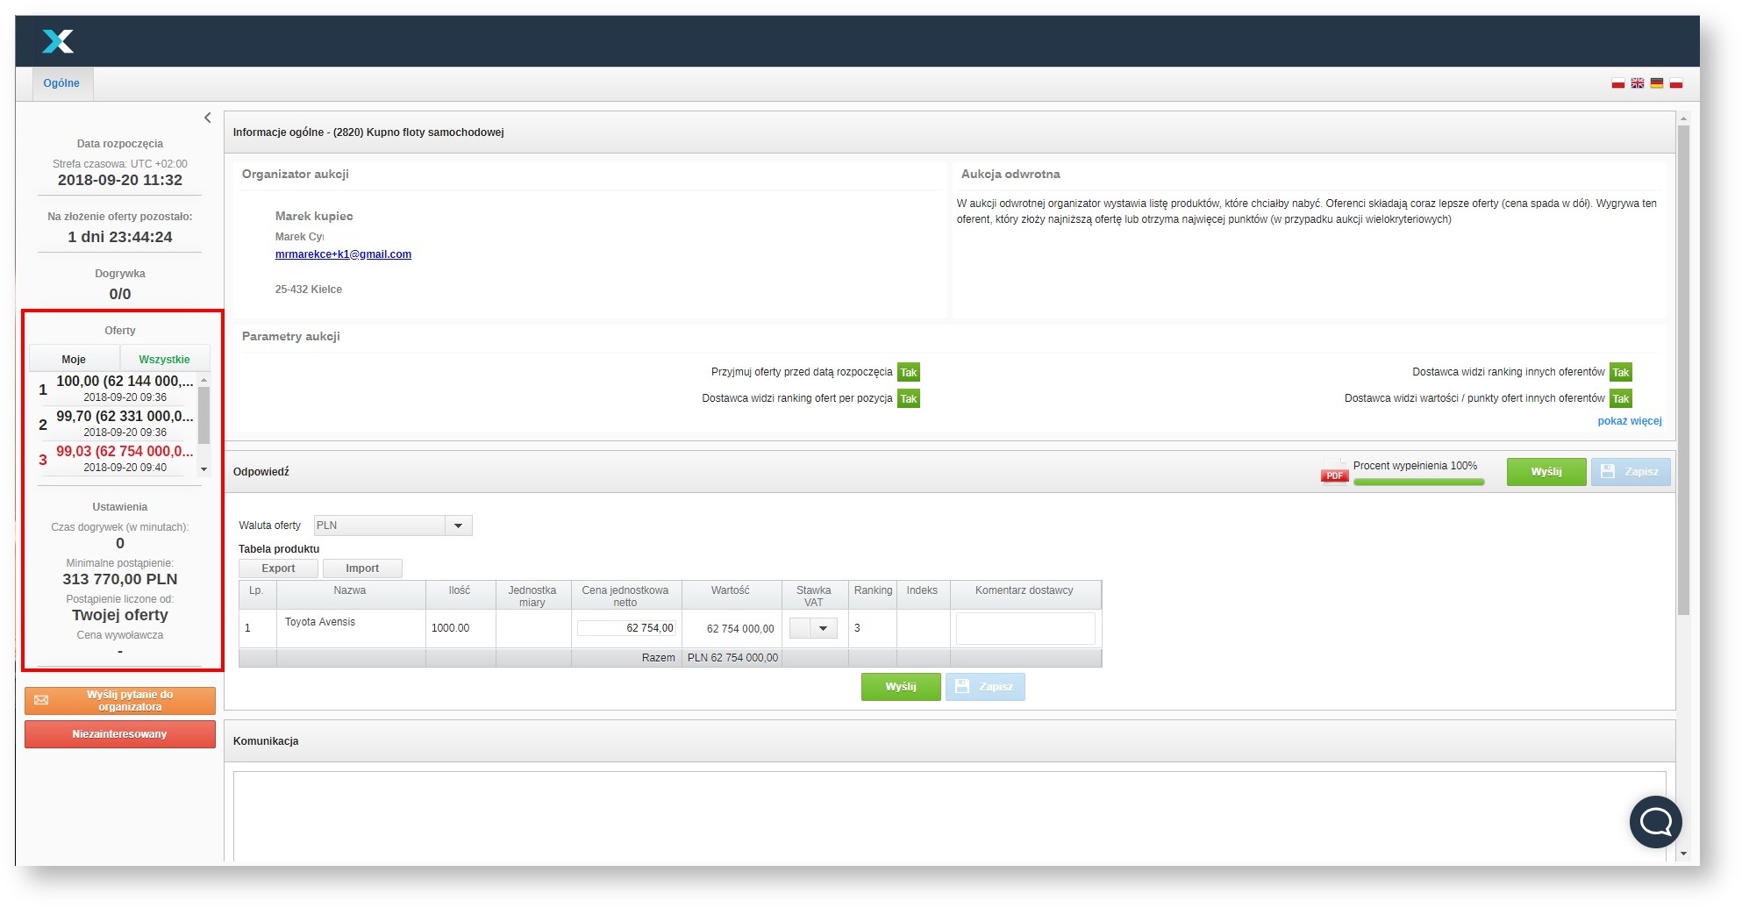Click the Export button
The width and height of the screenshot is (1742, 908).
[x=278, y=568]
